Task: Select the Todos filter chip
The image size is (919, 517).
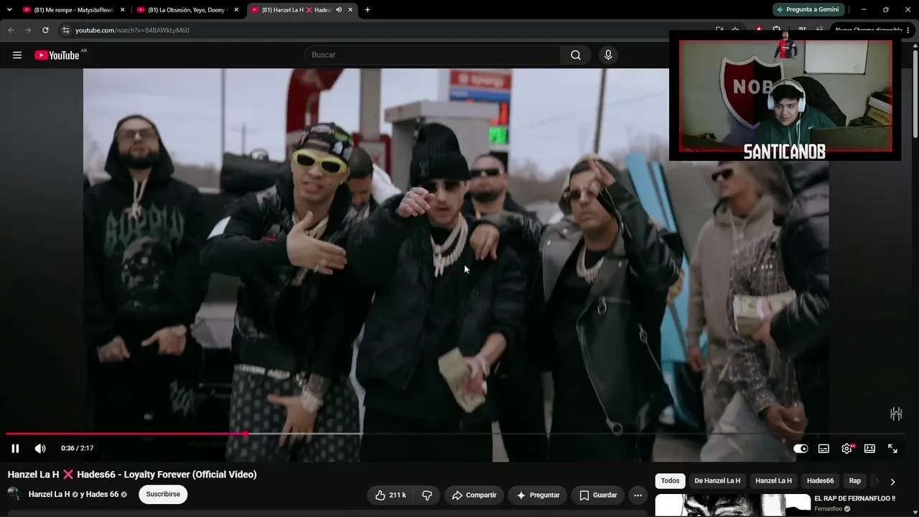Action: pyautogui.click(x=670, y=481)
